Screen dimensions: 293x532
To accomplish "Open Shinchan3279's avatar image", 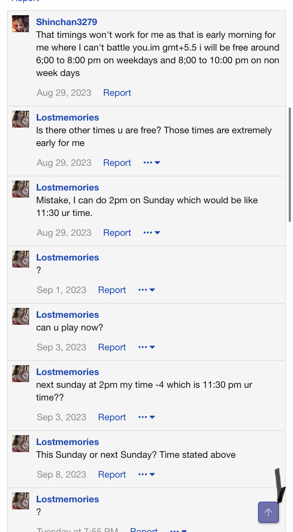I will 21,24.
